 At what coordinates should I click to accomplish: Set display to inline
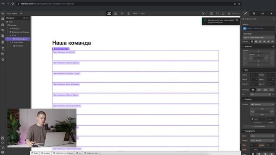(268, 41)
